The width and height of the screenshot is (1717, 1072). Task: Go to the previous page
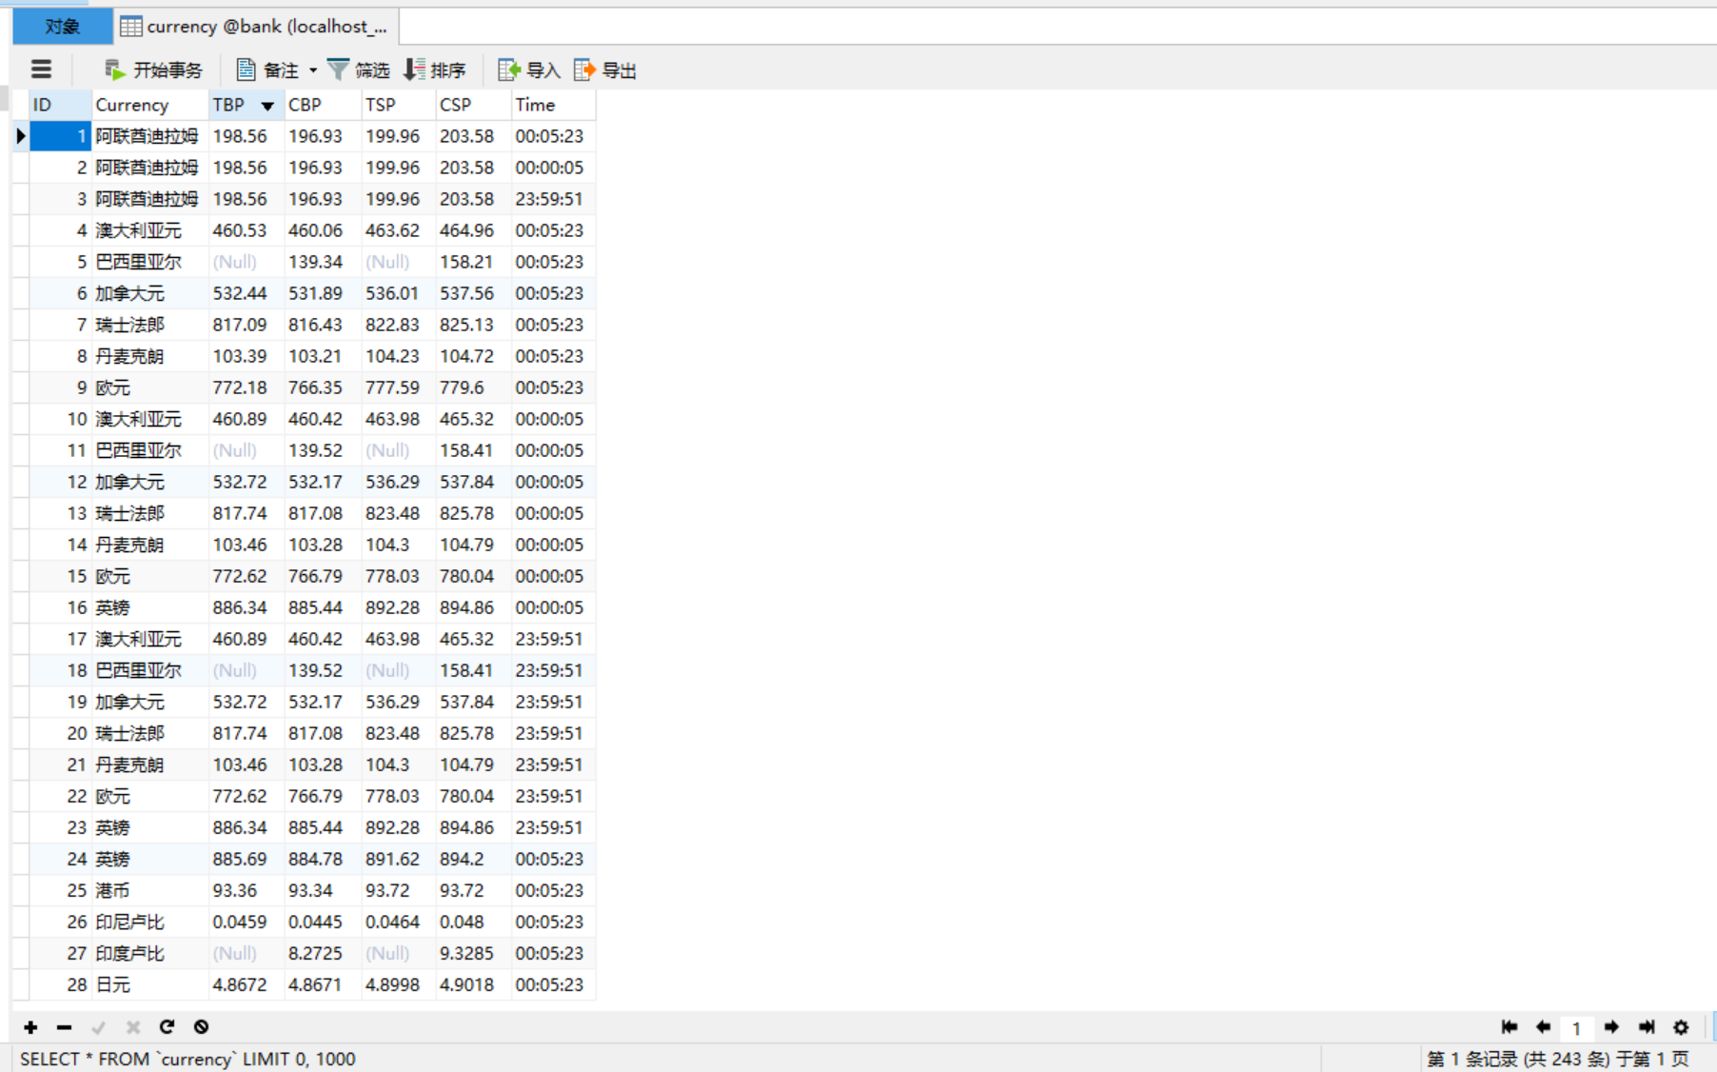pos(1543,1026)
